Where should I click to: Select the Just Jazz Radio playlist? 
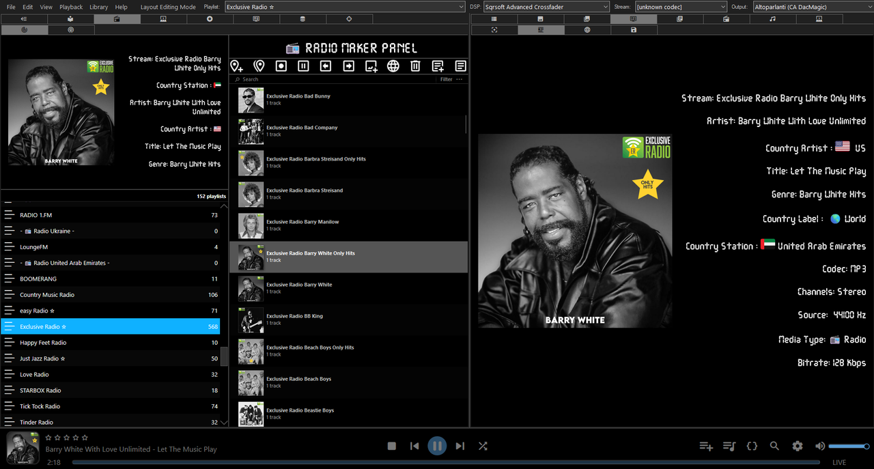(111, 358)
